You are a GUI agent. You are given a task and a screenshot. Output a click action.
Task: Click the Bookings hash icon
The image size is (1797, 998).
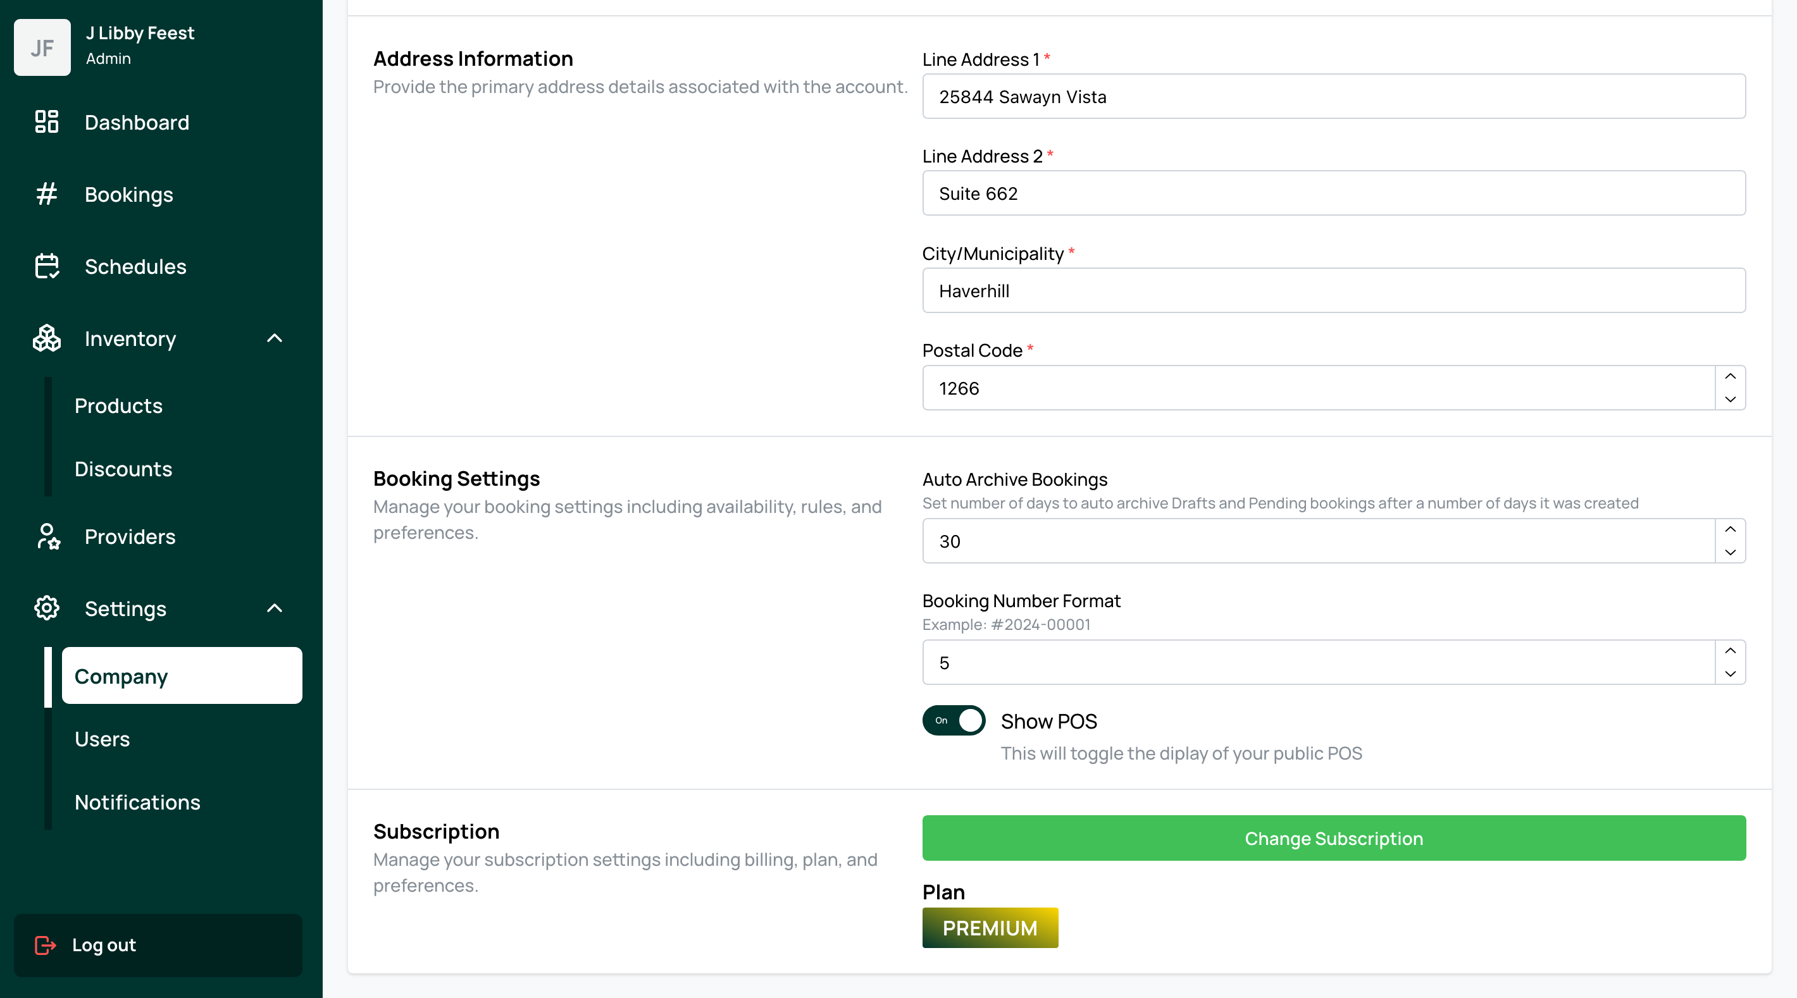[47, 194]
